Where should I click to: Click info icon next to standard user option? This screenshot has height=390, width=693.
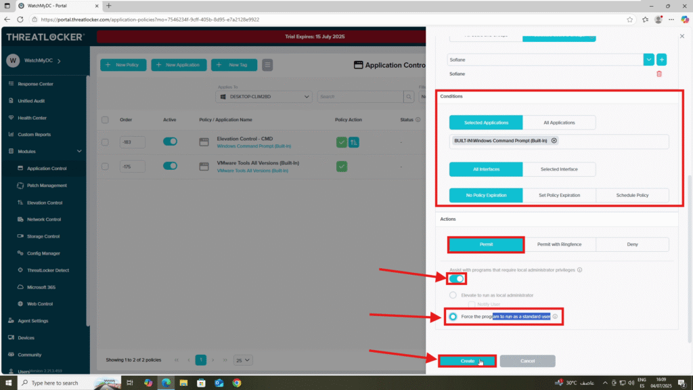[x=555, y=317]
